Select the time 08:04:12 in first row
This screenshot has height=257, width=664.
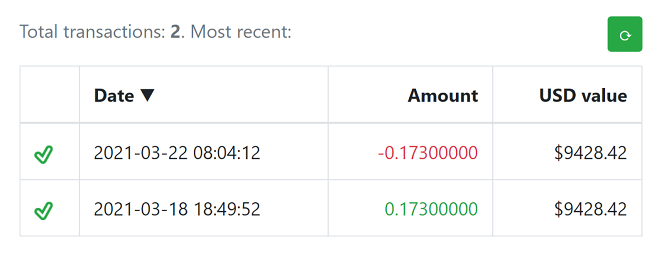[x=226, y=153]
